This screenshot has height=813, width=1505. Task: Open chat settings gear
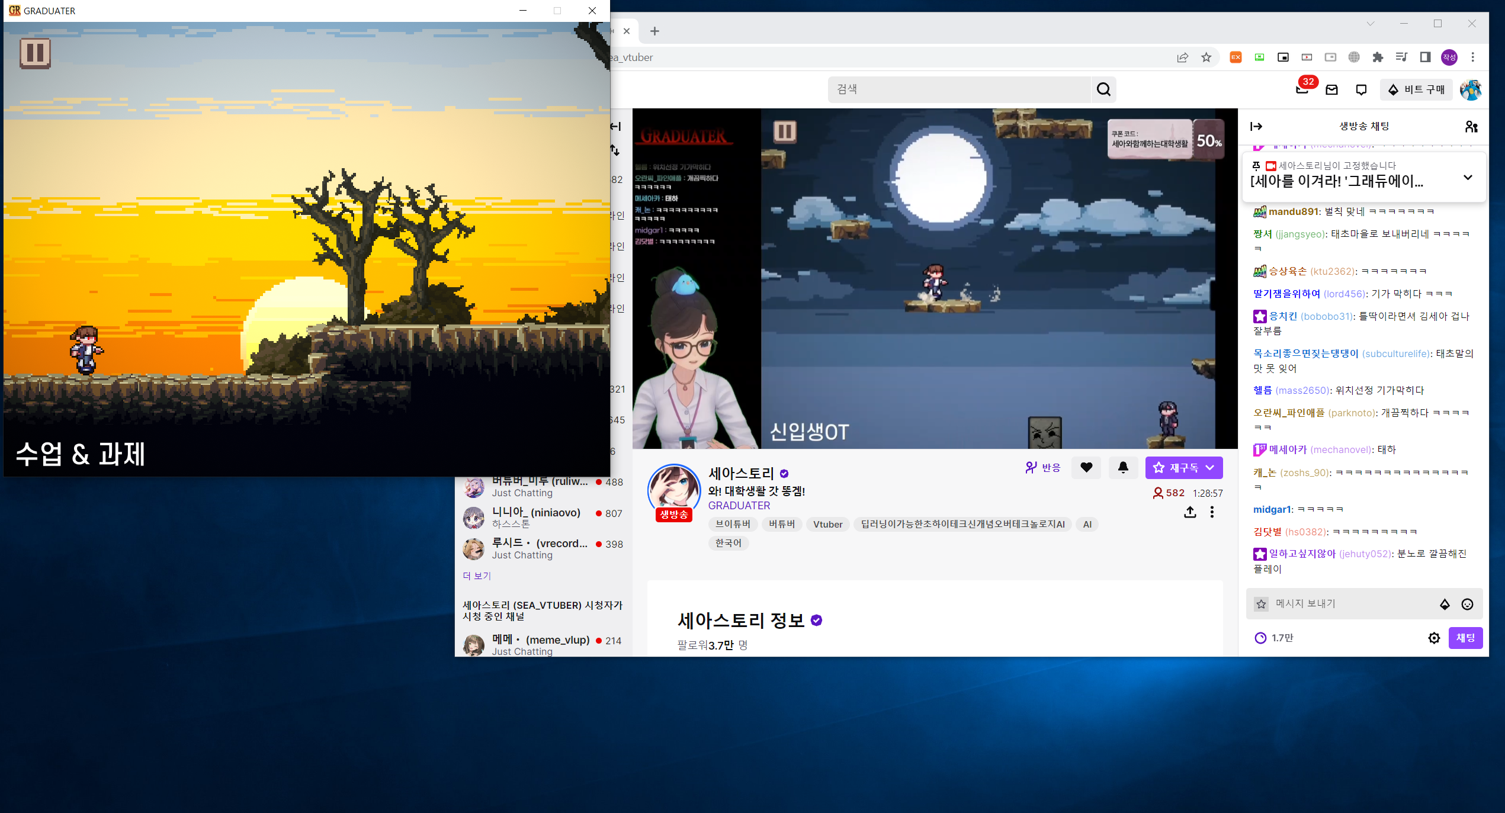[x=1434, y=638]
